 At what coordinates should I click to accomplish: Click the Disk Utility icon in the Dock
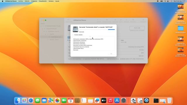tap(140, 100)
